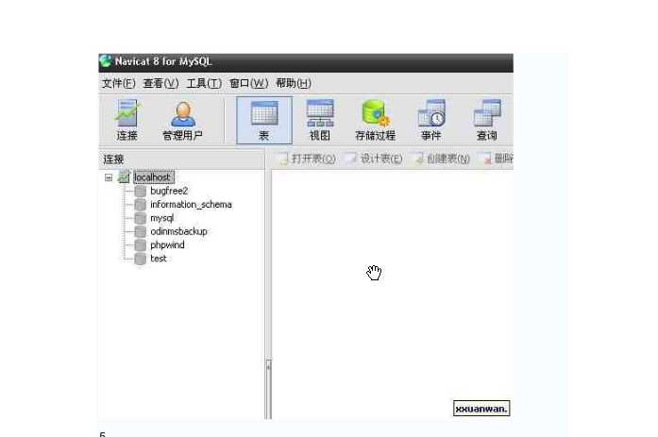Select bugfree2 database label

point(169,191)
